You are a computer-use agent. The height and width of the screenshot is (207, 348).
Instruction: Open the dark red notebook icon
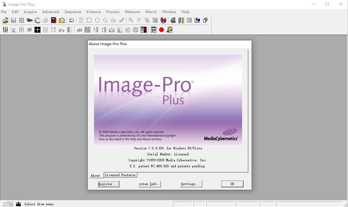pos(54,20)
